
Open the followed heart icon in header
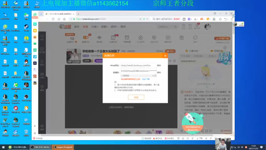(190, 26)
